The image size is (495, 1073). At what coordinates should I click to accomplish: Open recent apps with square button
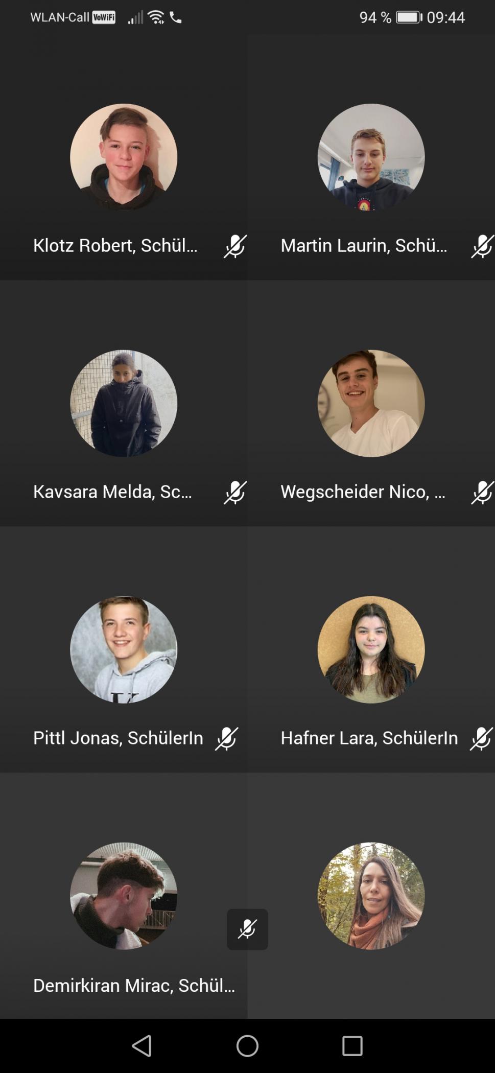(352, 1046)
